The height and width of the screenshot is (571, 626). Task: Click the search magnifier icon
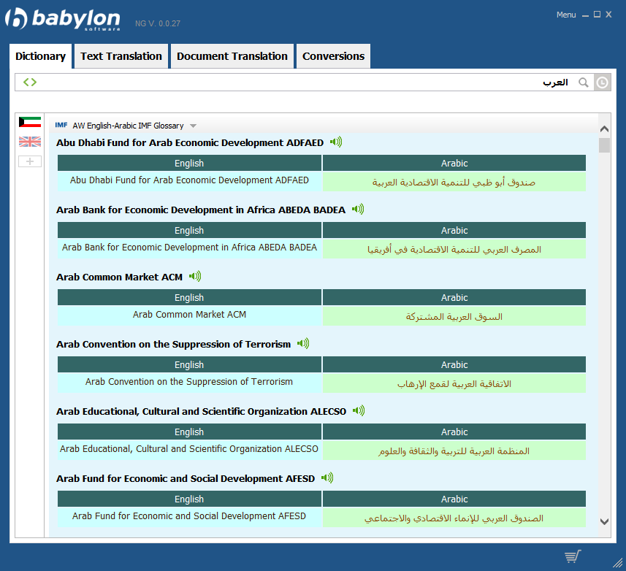[x=583, y=83]
